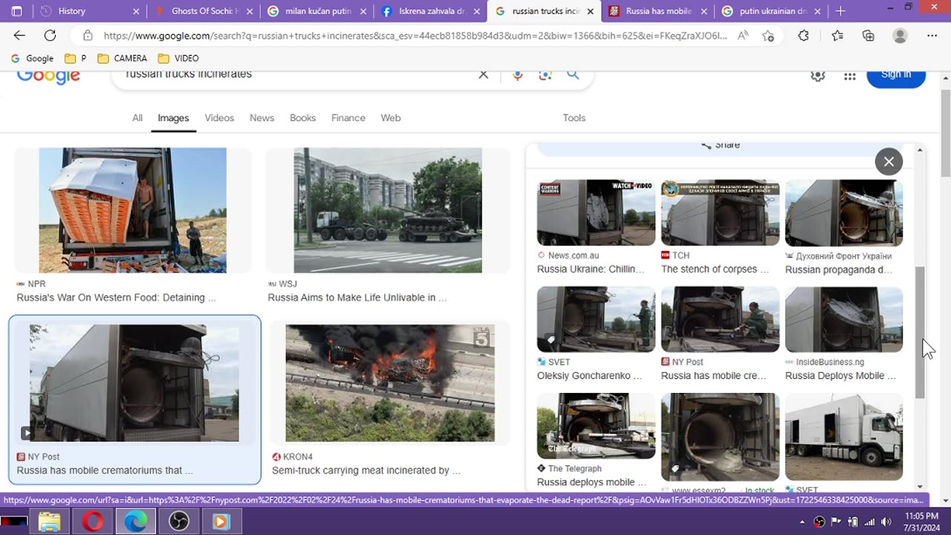This screenshot has height=535, width=951.
Task: Switch to the Iskrena zahvala Facebook tab
Action: click(431, 11)
